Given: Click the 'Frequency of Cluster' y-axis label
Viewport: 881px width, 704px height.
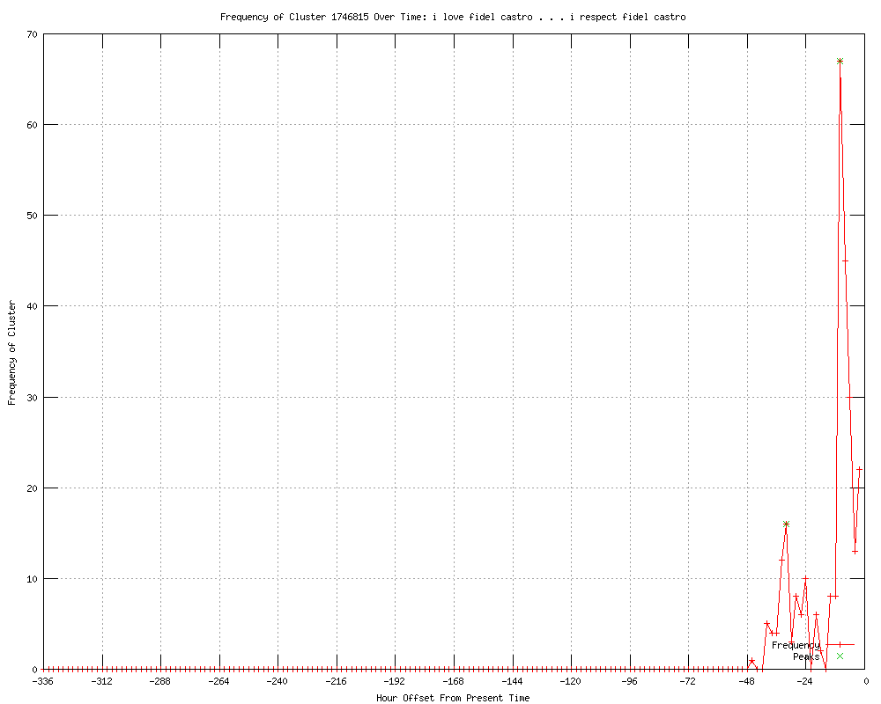Looking at the screenshot, I should point(11,352).
